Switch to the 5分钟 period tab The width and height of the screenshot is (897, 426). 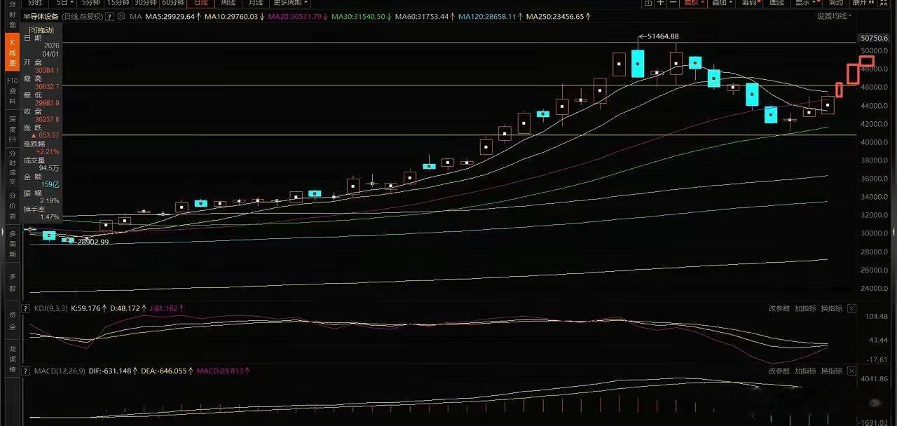tap(91, 3)
